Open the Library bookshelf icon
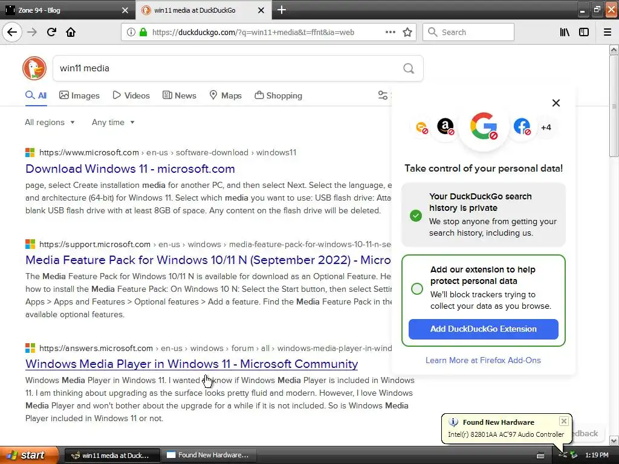The image size is (619, 464). click(565, 32)
